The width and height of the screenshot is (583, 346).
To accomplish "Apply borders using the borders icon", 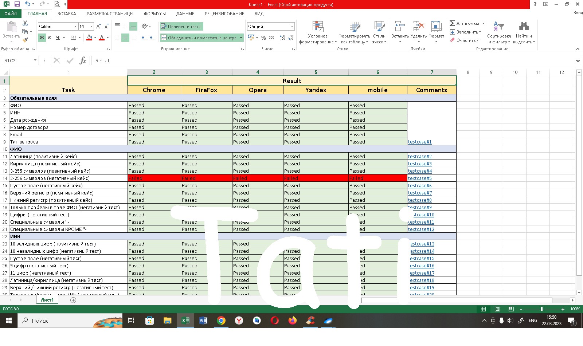I will click(x=73, y=38).
